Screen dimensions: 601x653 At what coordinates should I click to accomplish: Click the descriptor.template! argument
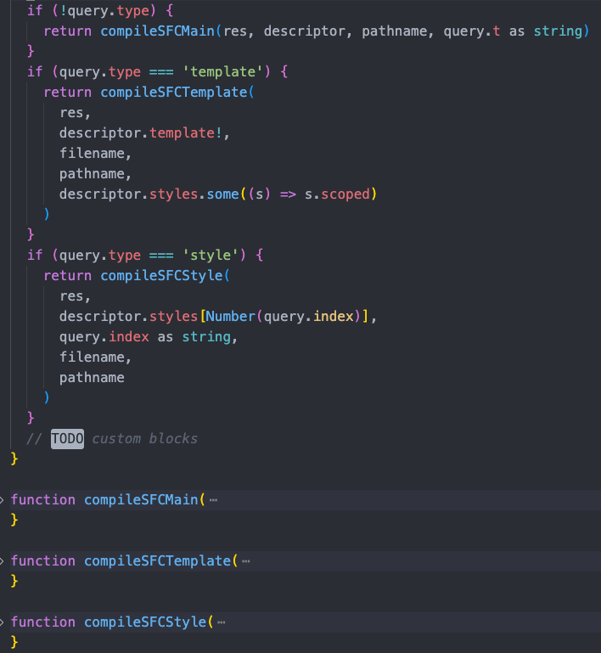pos(140,133)
